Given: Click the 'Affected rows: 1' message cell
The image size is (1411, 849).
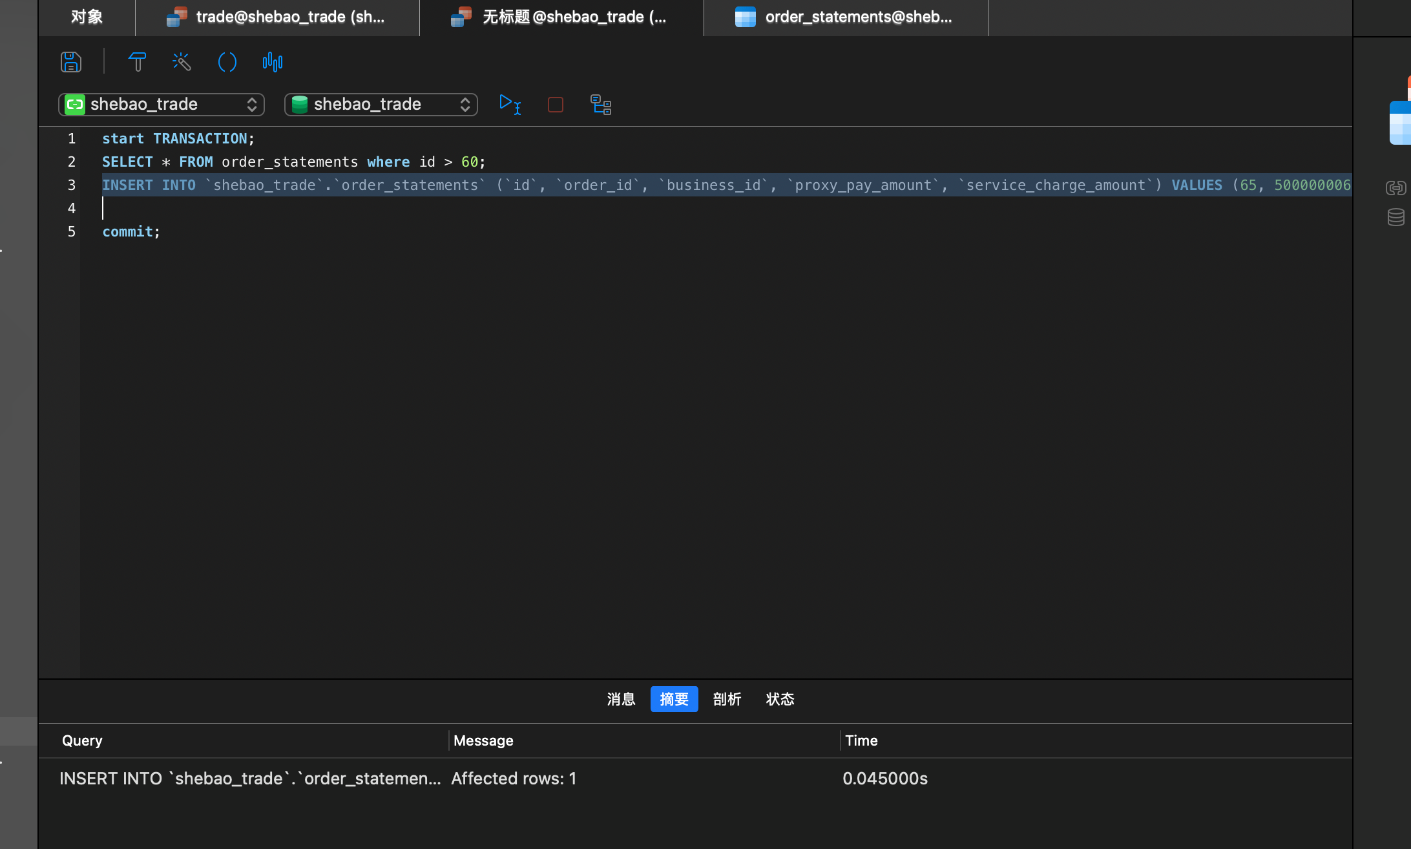Looking at the screenshot, I should point(514,779).
